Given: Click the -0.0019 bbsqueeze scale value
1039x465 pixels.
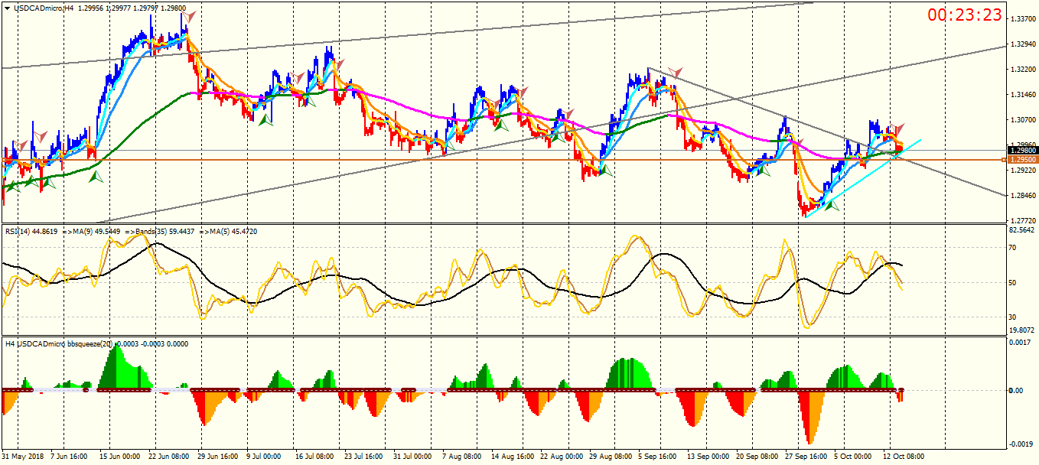Looking at the screenshot, I should pos(1021,444).
